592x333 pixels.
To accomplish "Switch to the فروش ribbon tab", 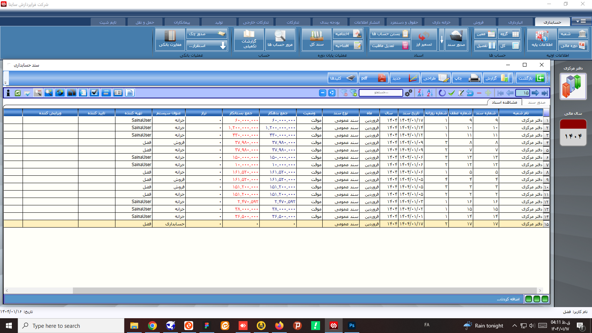I will pos(478,21).
